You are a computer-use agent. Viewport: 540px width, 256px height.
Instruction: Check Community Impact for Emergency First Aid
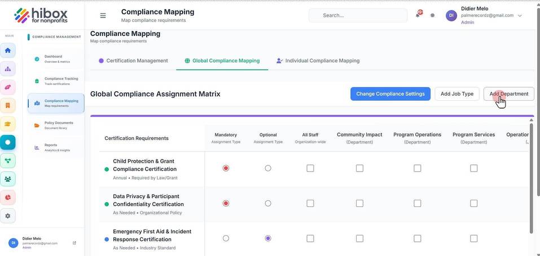coord(359,239)
